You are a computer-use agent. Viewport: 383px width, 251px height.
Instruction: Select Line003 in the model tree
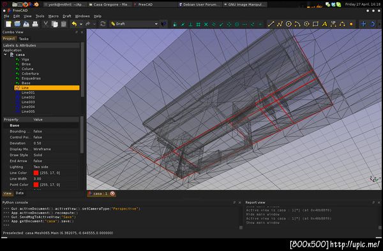tap(28, 102)
